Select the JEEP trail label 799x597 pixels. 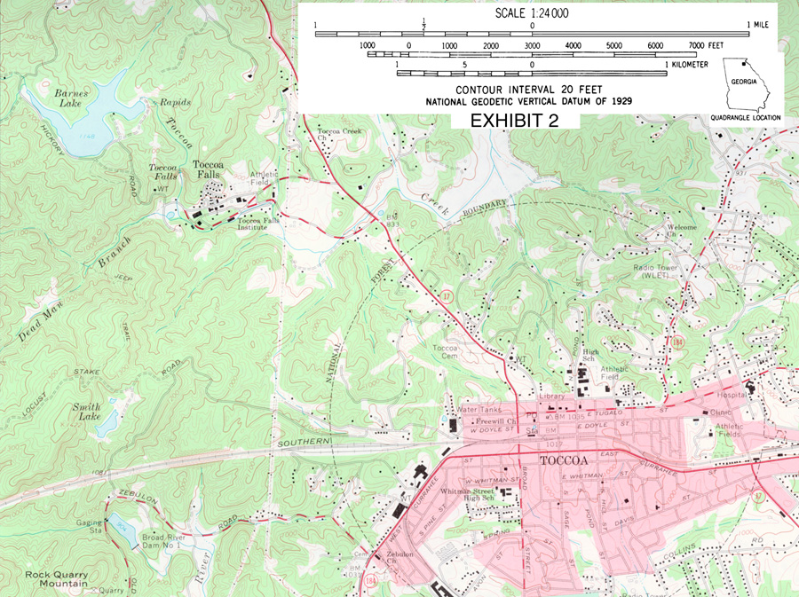coord(123,278)
